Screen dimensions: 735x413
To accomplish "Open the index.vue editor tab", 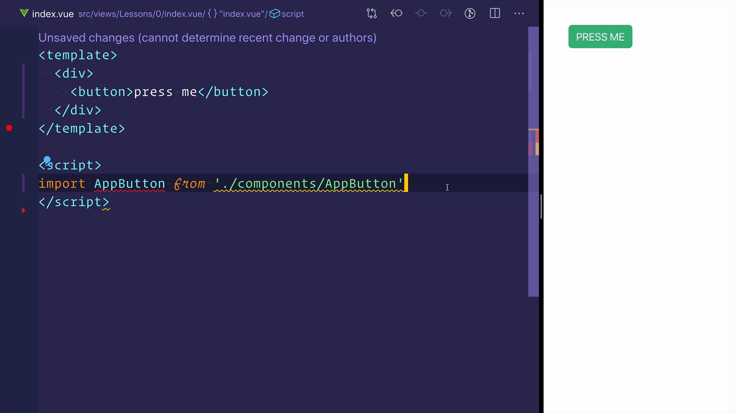I will [53, 14].
